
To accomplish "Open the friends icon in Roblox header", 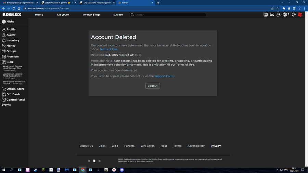I will (278, 14).
